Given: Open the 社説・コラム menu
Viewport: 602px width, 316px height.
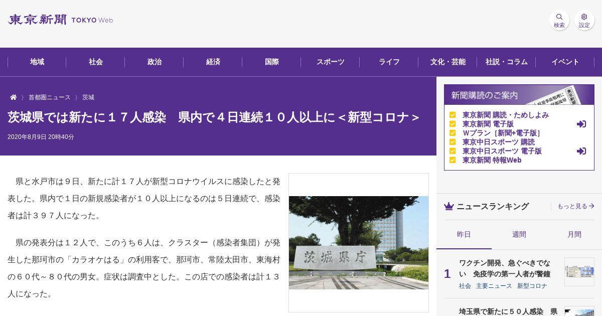Looking at the screenshot, I should [x=507, y=62].
